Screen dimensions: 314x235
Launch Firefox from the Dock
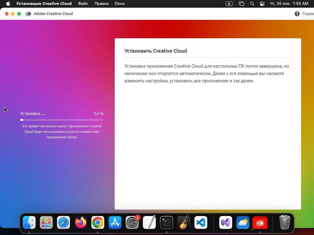click(x=81, y=222)
